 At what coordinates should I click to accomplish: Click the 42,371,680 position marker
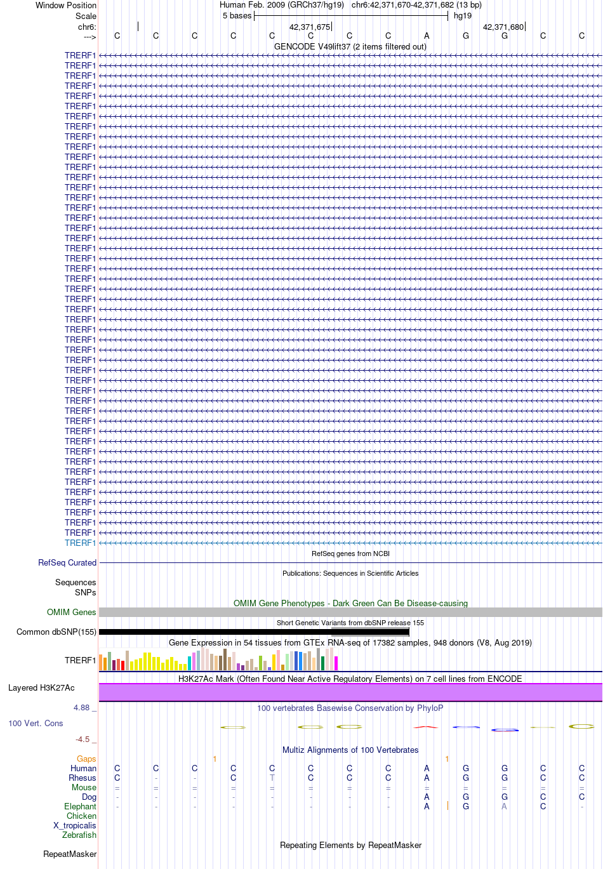click(503, 27)
